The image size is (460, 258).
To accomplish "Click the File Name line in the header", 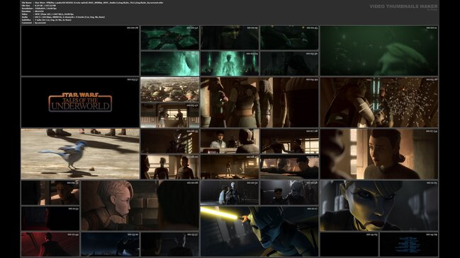I will [x=92, y=3].
